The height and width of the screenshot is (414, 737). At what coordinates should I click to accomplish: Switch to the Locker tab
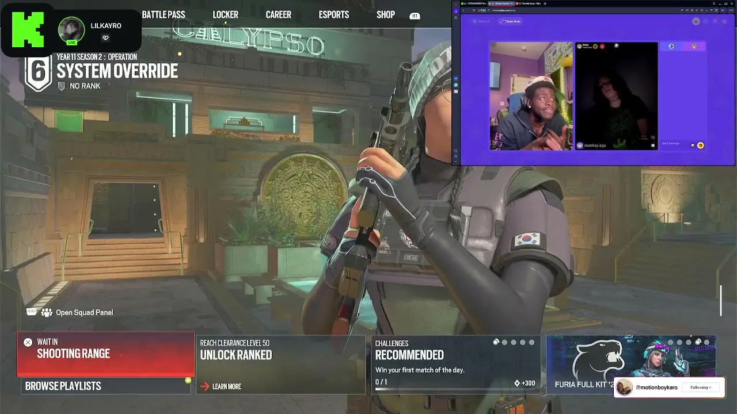[225, 15]
